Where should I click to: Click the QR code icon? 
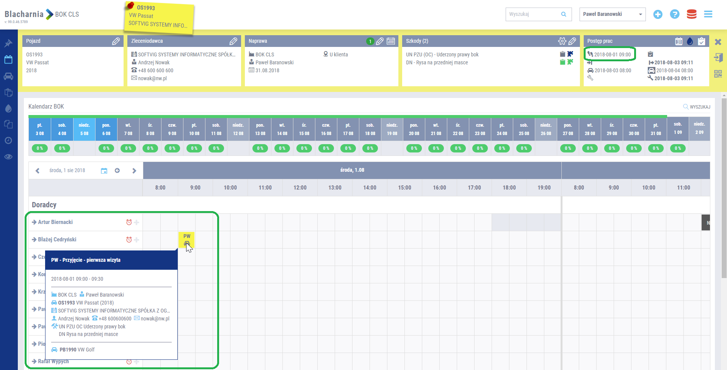click(x=718, y=74)
